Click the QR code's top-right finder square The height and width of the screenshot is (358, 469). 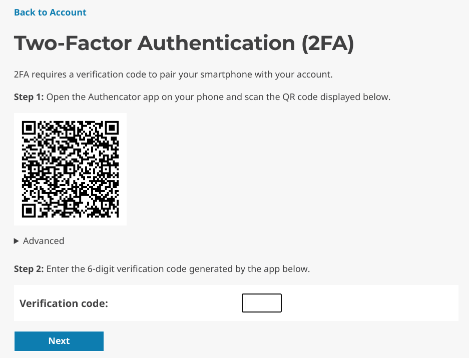click(112, 128)
